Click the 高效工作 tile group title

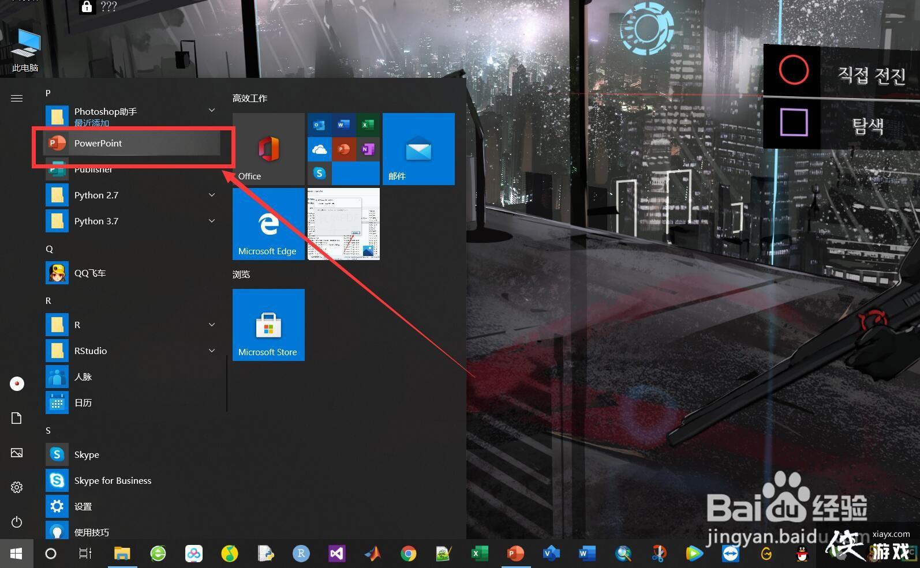[250, 98]
